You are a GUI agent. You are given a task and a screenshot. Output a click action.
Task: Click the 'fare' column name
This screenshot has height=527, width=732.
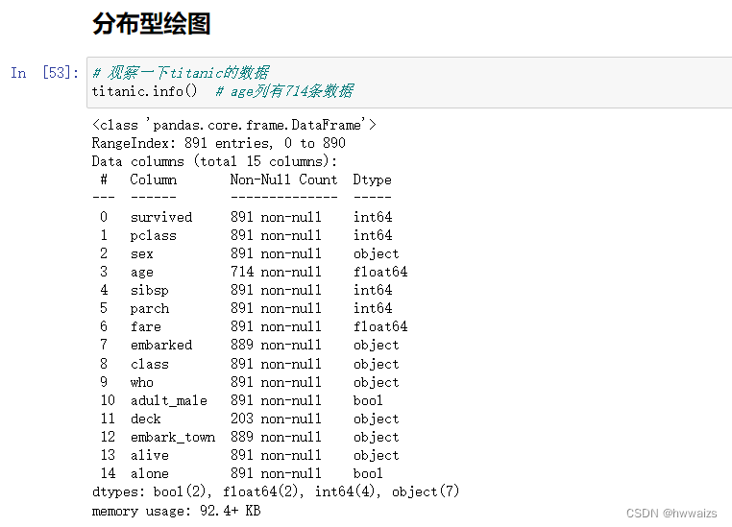[146, 326]
